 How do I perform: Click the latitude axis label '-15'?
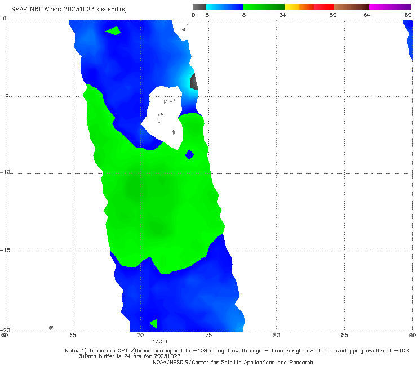[x=5, y=250]
